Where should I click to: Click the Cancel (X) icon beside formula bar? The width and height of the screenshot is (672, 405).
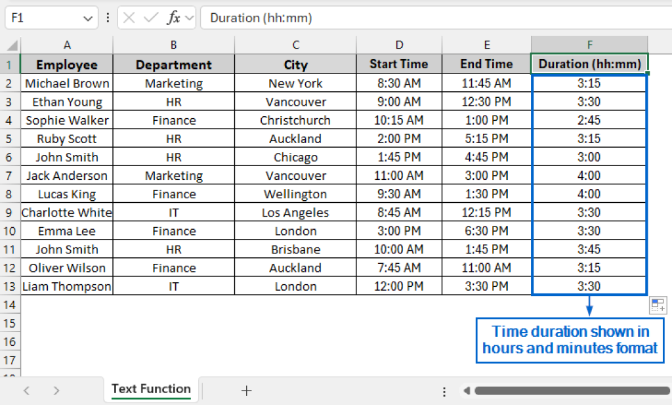tap(129, 18)
